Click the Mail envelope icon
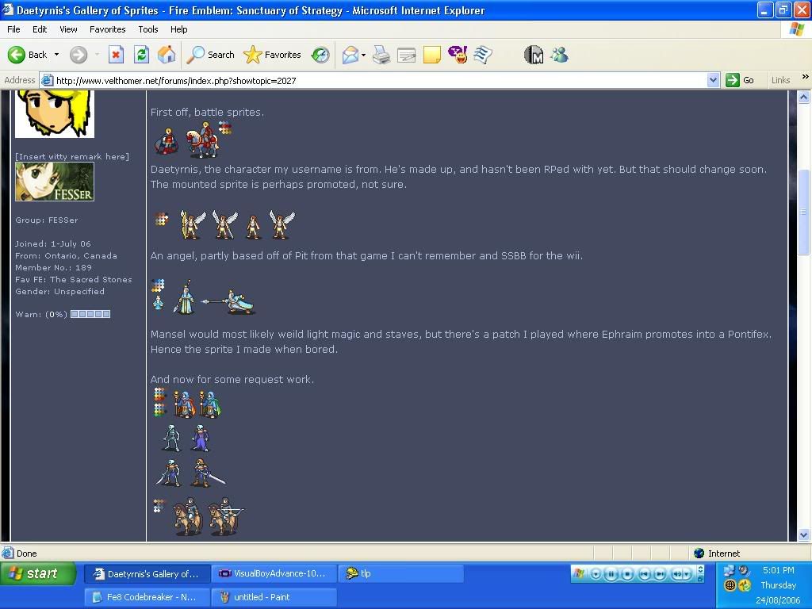 click(x=350, y=55)
